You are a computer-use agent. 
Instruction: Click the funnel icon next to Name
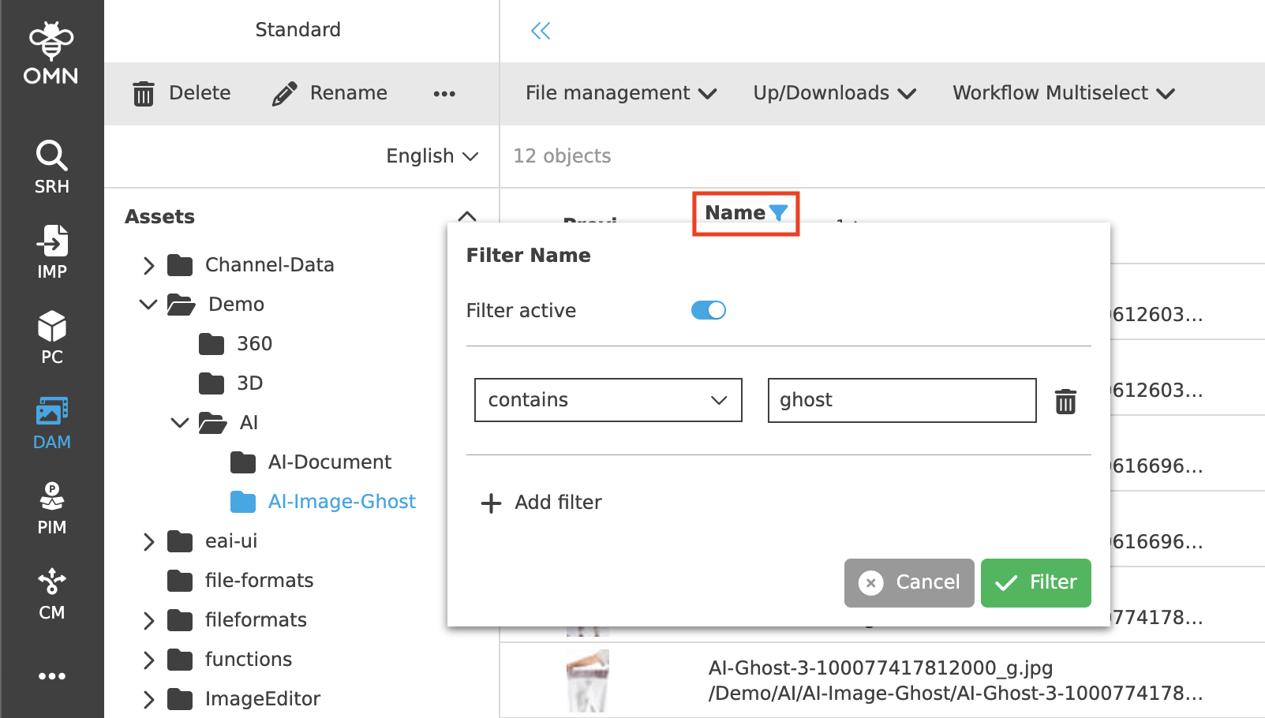point(780,212)
